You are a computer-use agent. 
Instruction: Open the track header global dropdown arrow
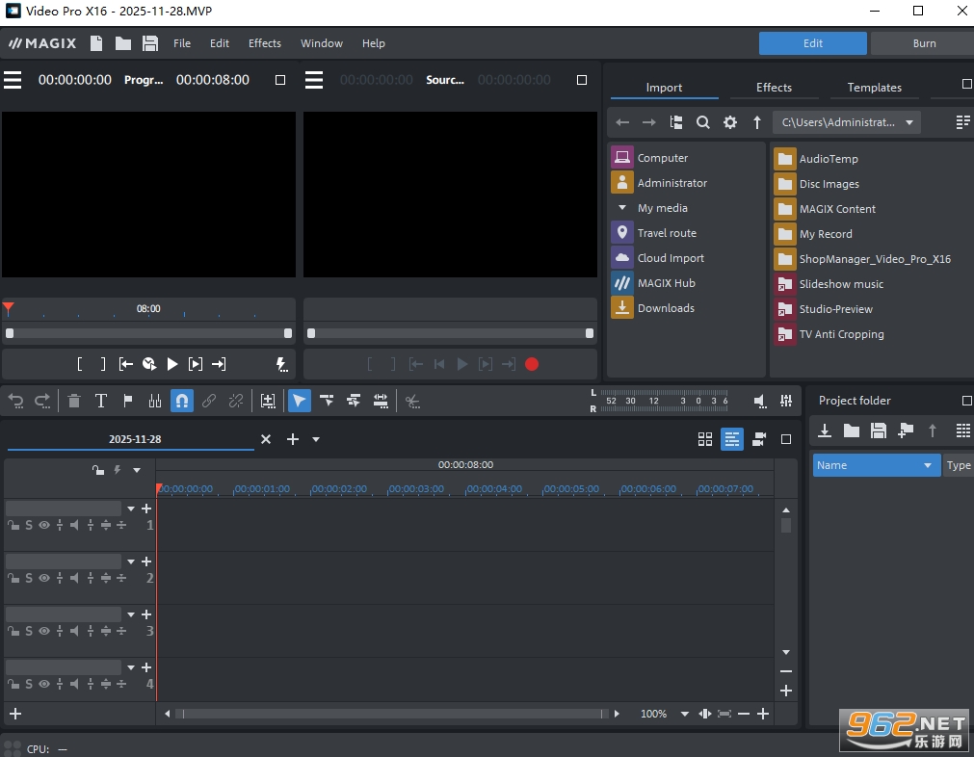137,470
